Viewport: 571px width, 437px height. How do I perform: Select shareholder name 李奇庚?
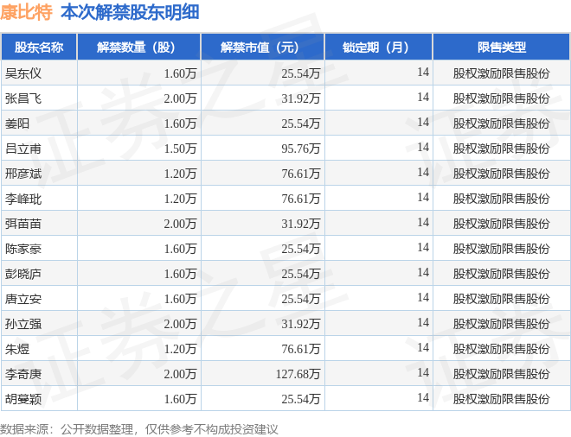point(23,374)
